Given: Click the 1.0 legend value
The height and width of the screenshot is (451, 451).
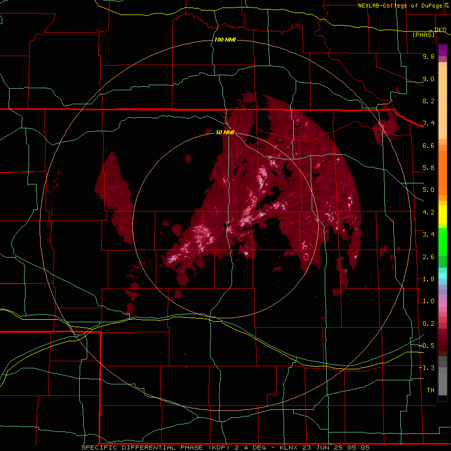Looking at the screenshot, I should pos(428,301).
